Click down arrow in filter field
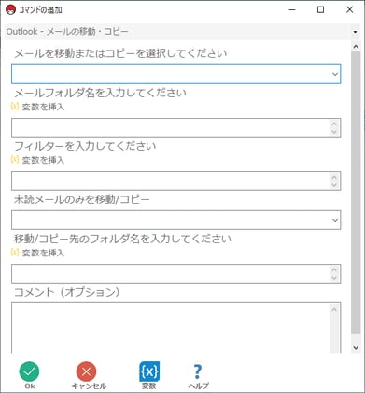The image size is (365, 393). [334, 185]
